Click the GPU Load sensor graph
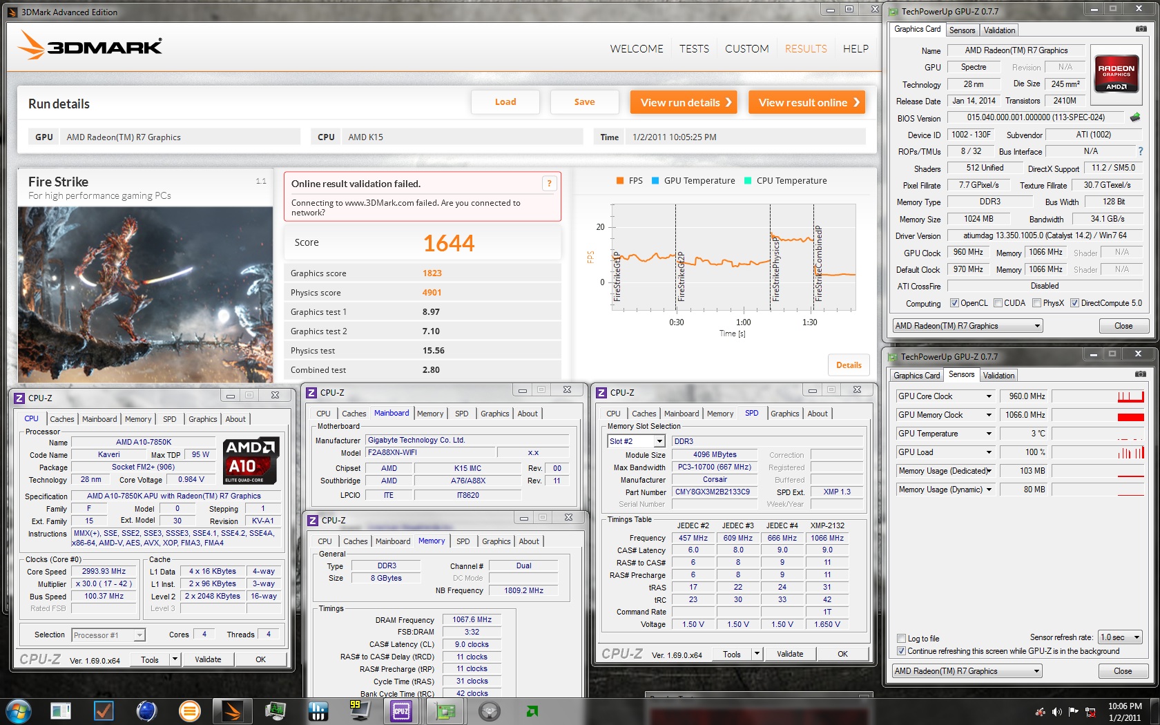Screen dimensions: 1160x725 coord(1098,452)
